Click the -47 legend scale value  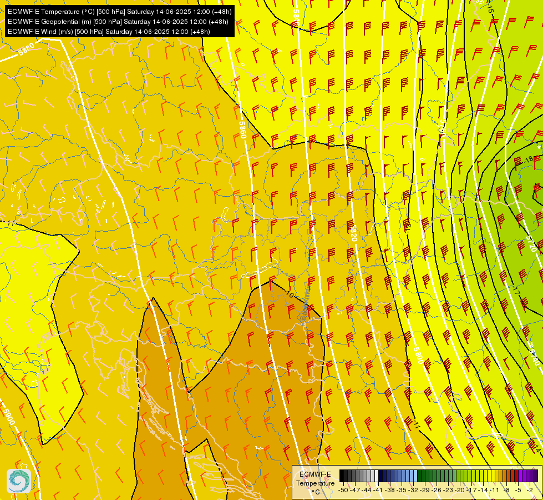coord(355,490)
